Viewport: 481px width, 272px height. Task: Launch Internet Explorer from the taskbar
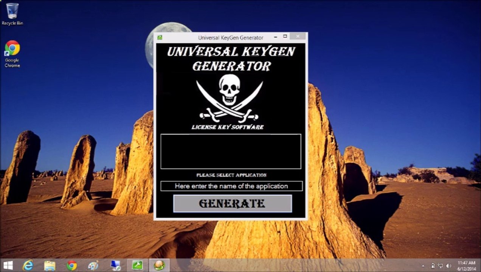[x=28, y=266]
